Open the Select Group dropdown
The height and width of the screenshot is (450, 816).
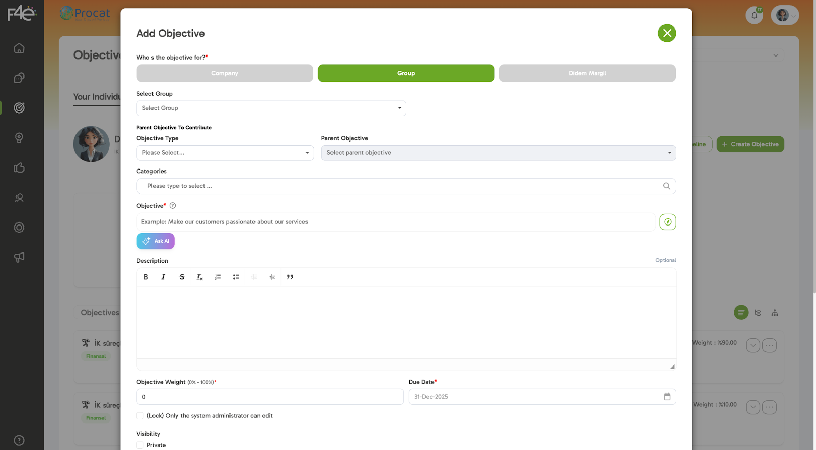click(271, 108)
